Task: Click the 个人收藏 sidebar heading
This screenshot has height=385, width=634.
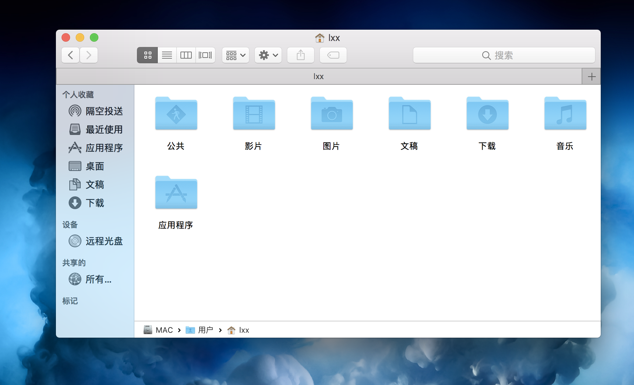Action: tap(78, 95)
